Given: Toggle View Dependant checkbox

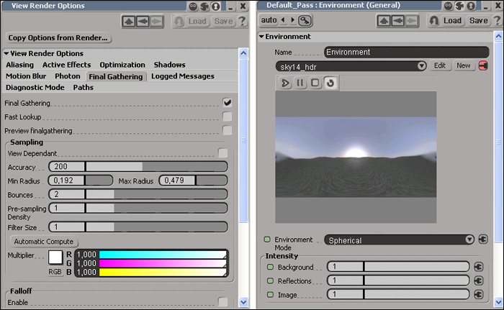Looking at the screenshot, I should tap(222, 153).
